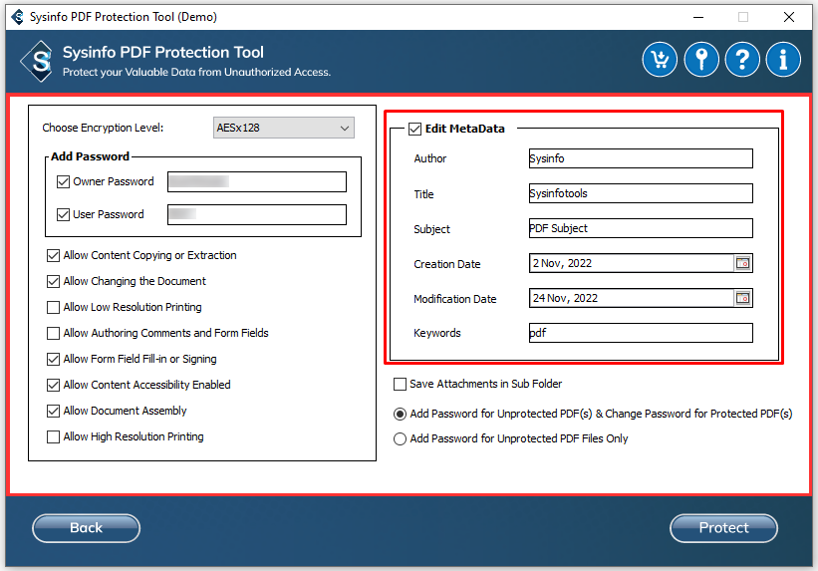Uncheck the Edit MetaData checkbox

pos(415,129)
